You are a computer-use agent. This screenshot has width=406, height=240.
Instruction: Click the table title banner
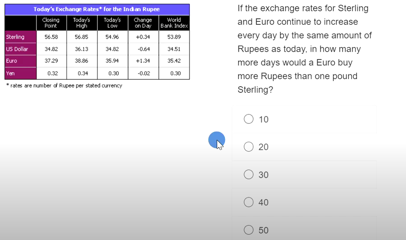pyautogui.click(x=97, y=9)
